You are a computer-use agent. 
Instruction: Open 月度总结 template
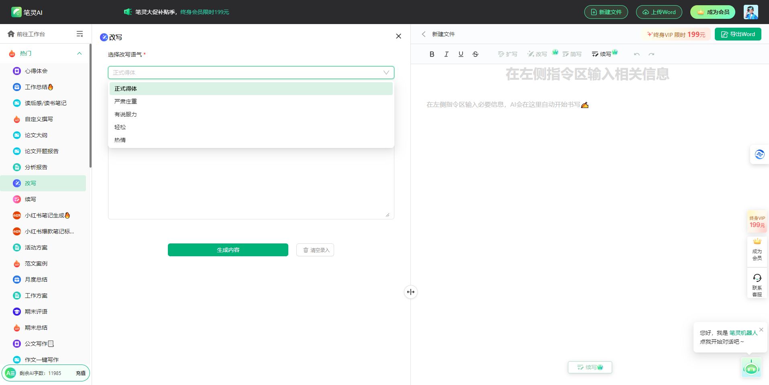(43, 280)
